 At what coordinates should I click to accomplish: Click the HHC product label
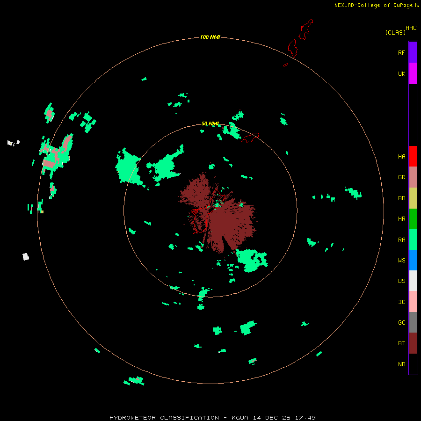tap(411, 28)
